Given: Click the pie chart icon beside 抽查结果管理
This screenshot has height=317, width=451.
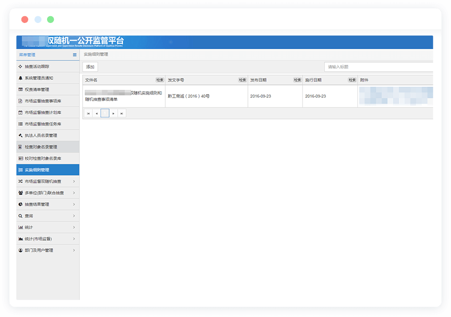Looking at the screenshot, I should 20,204.
